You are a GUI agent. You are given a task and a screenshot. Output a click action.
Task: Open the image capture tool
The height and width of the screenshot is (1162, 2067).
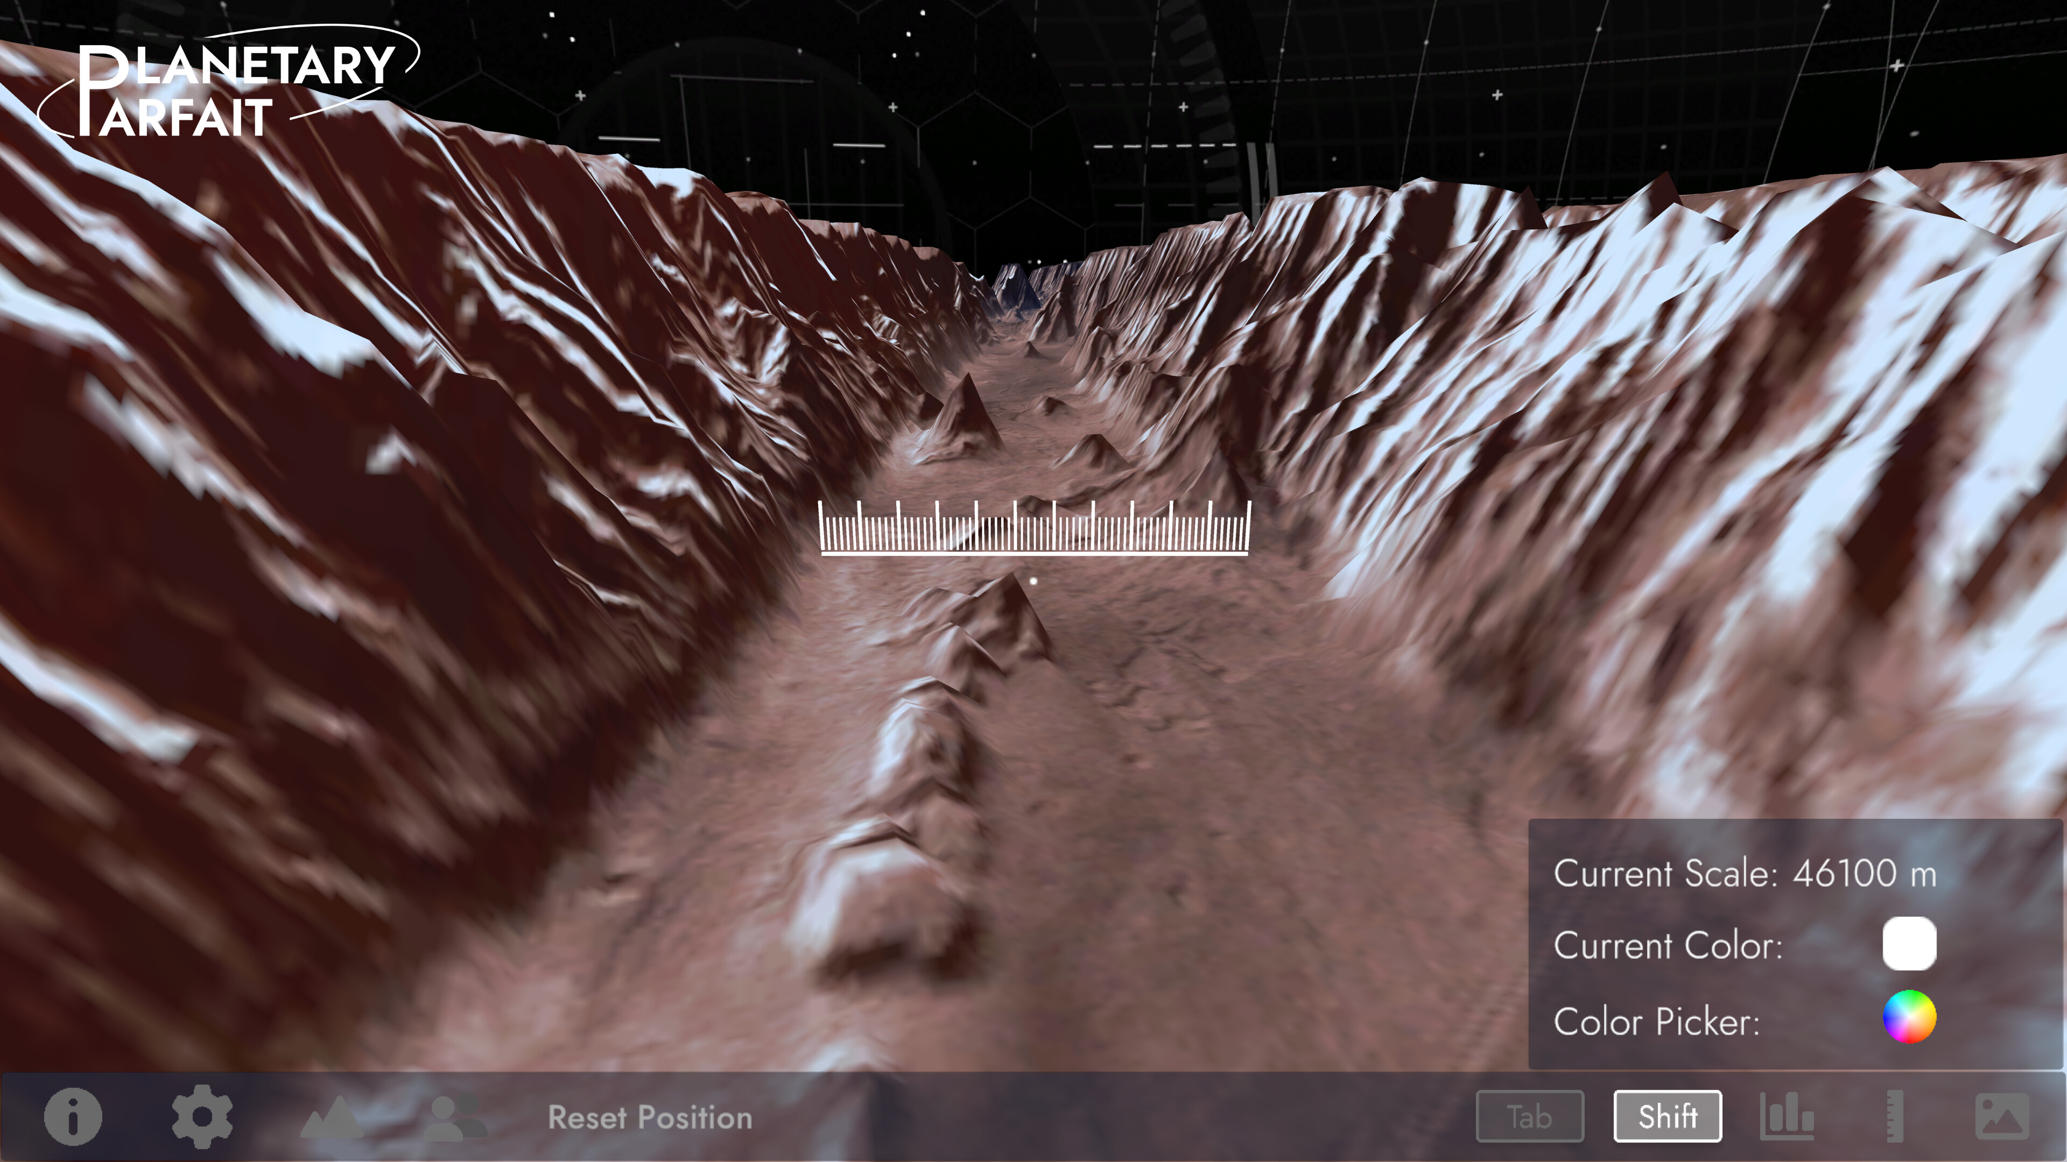(x=2003, y=1116)
